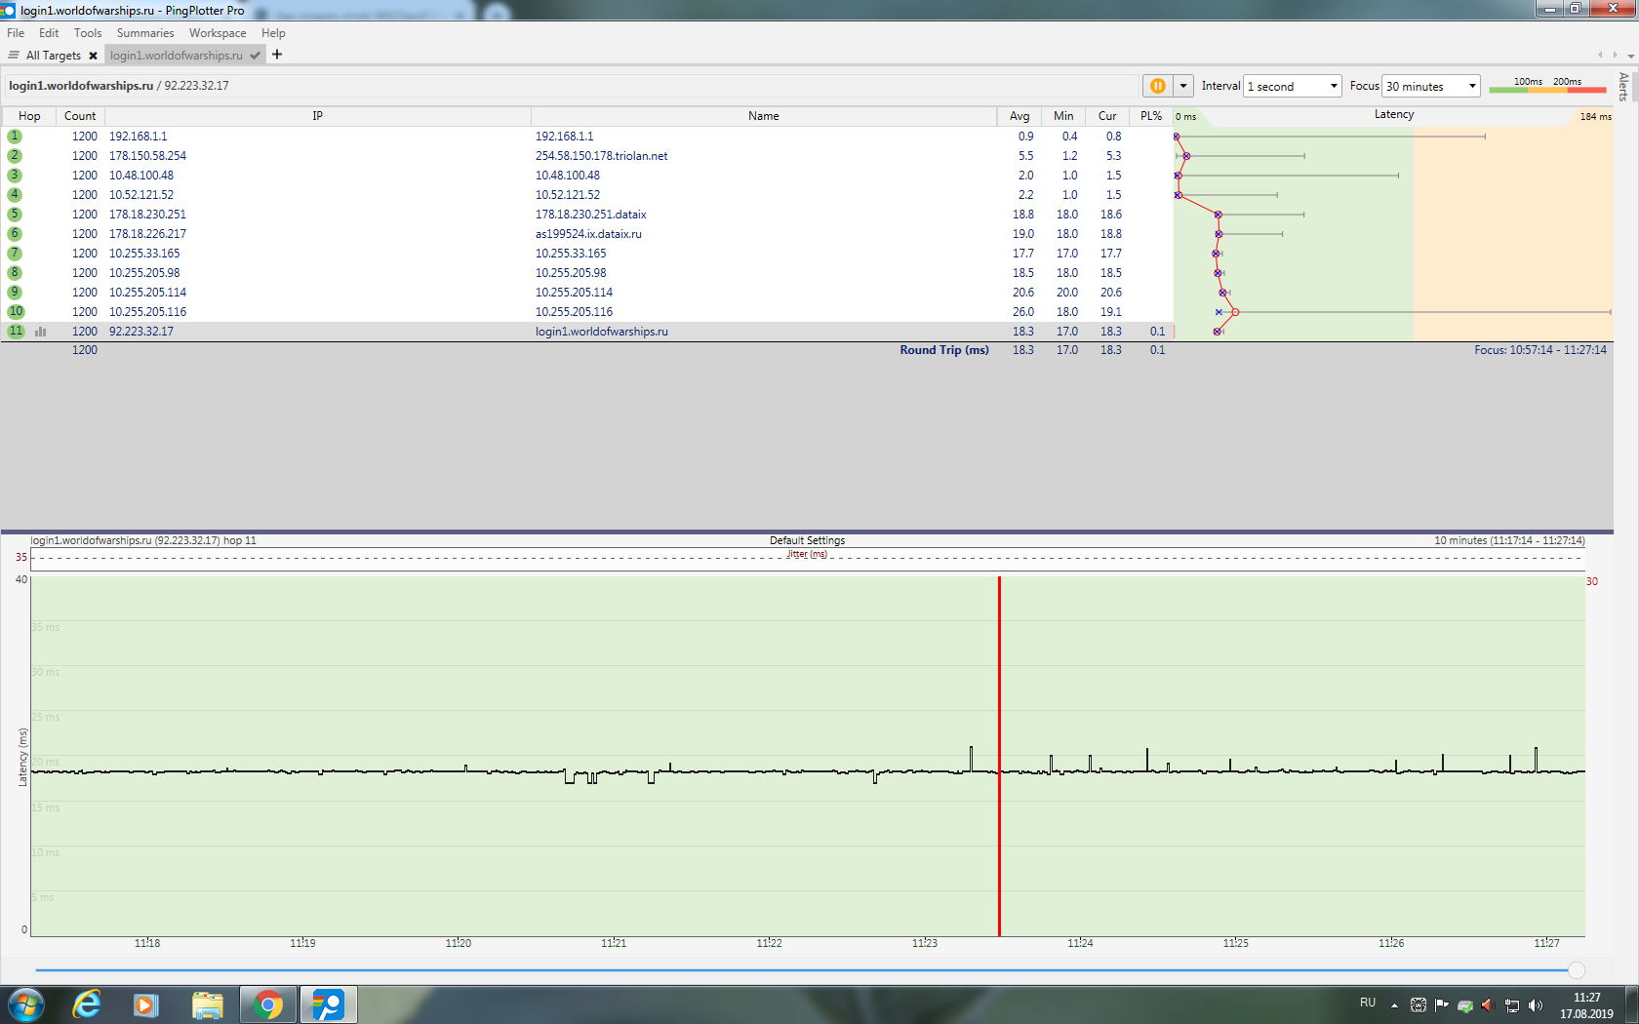Image resolution: width=1639 pixels, height=1024 pixels.
Task: Pause tracing with the orange pause button
Action: pyautogui.click(x=1157, y=86)
